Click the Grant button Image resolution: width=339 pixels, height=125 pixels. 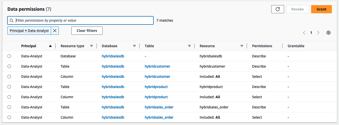(321, 9)
